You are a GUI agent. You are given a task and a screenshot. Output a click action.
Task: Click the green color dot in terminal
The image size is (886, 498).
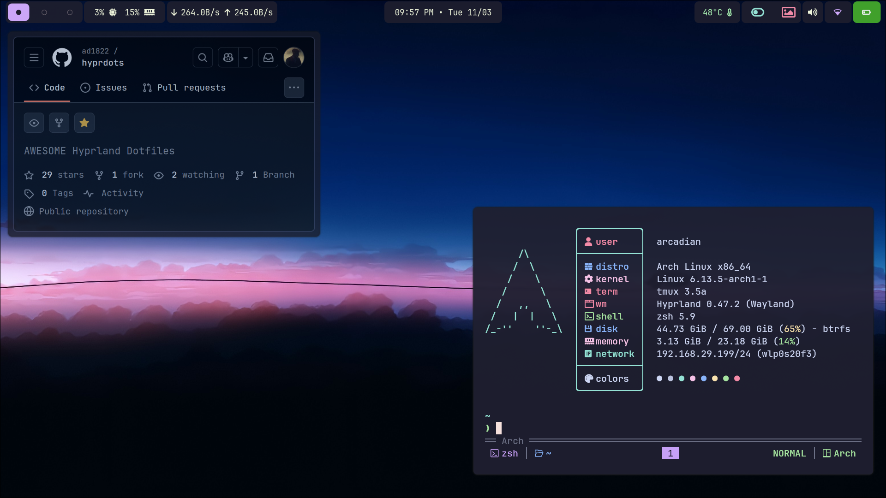[x=726, y=379]
